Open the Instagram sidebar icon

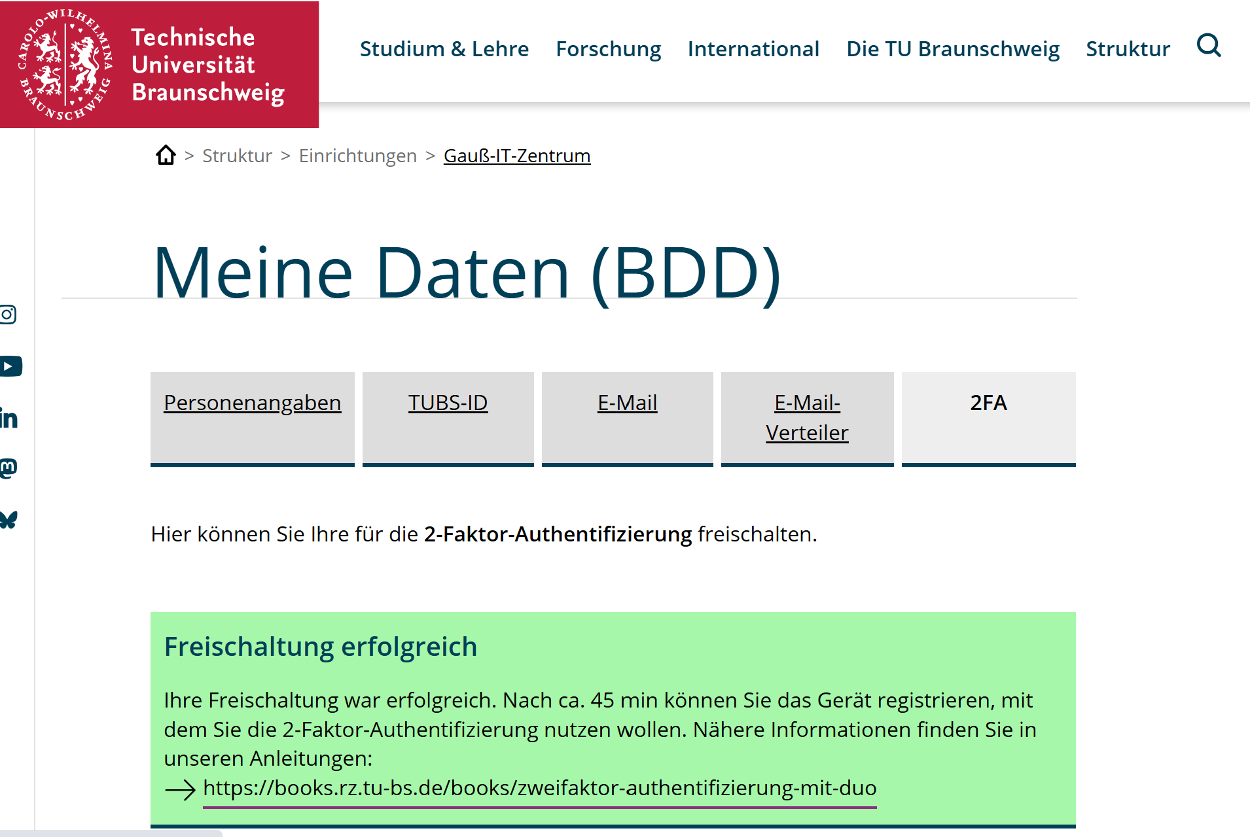point(9,315)
